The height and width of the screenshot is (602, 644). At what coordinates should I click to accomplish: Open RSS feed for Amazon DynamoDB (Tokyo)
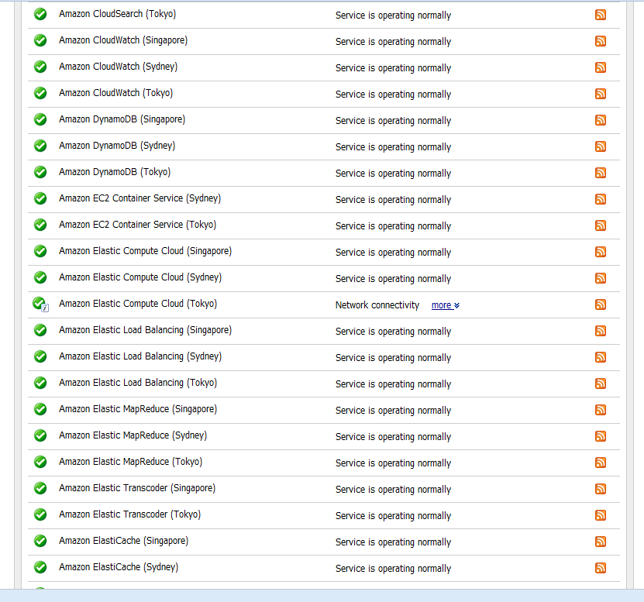coord(601,173)
